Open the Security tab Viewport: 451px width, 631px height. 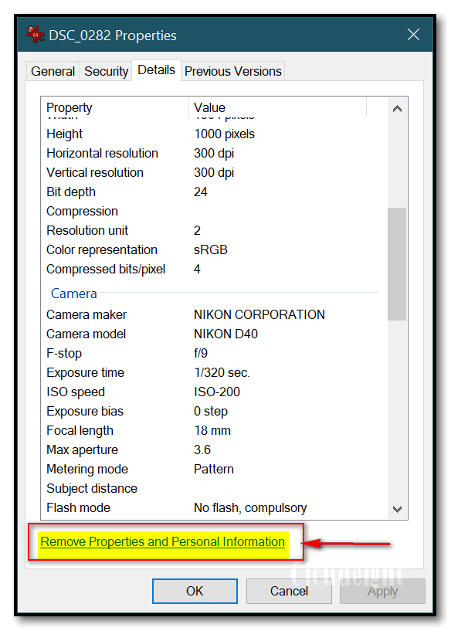coord(107,71)
